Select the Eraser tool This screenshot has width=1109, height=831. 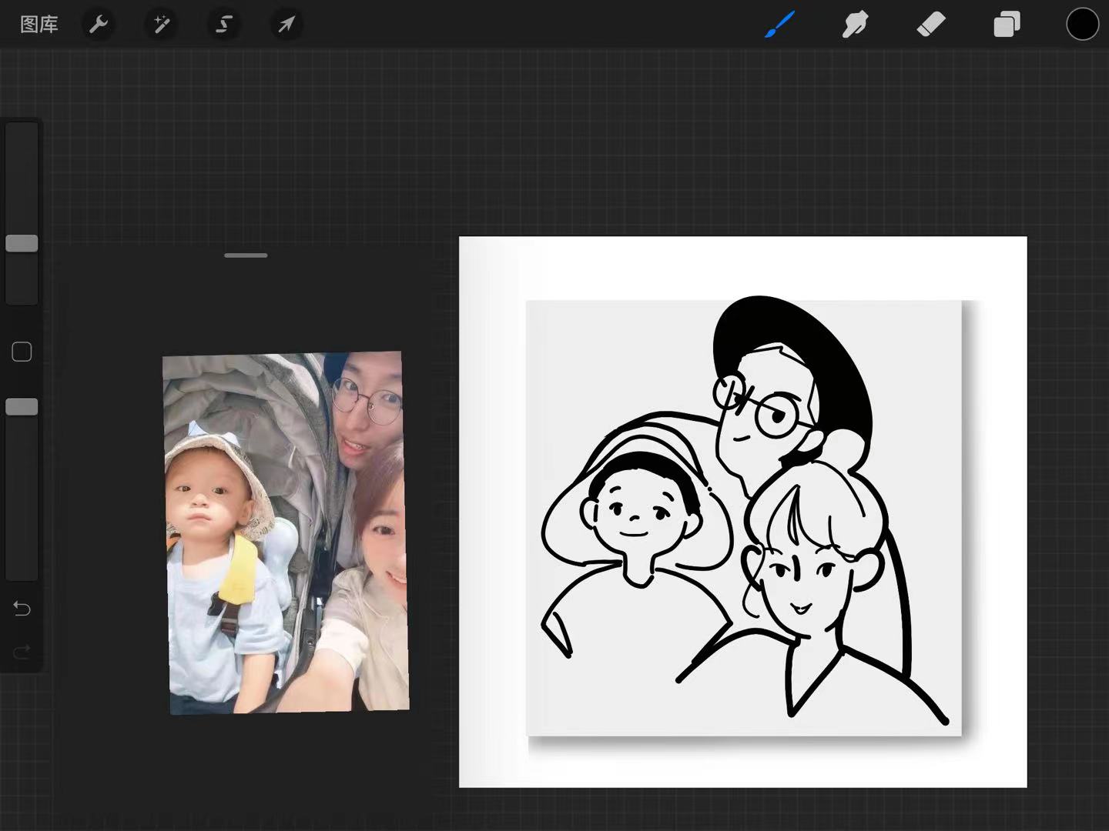coord(931,25)
